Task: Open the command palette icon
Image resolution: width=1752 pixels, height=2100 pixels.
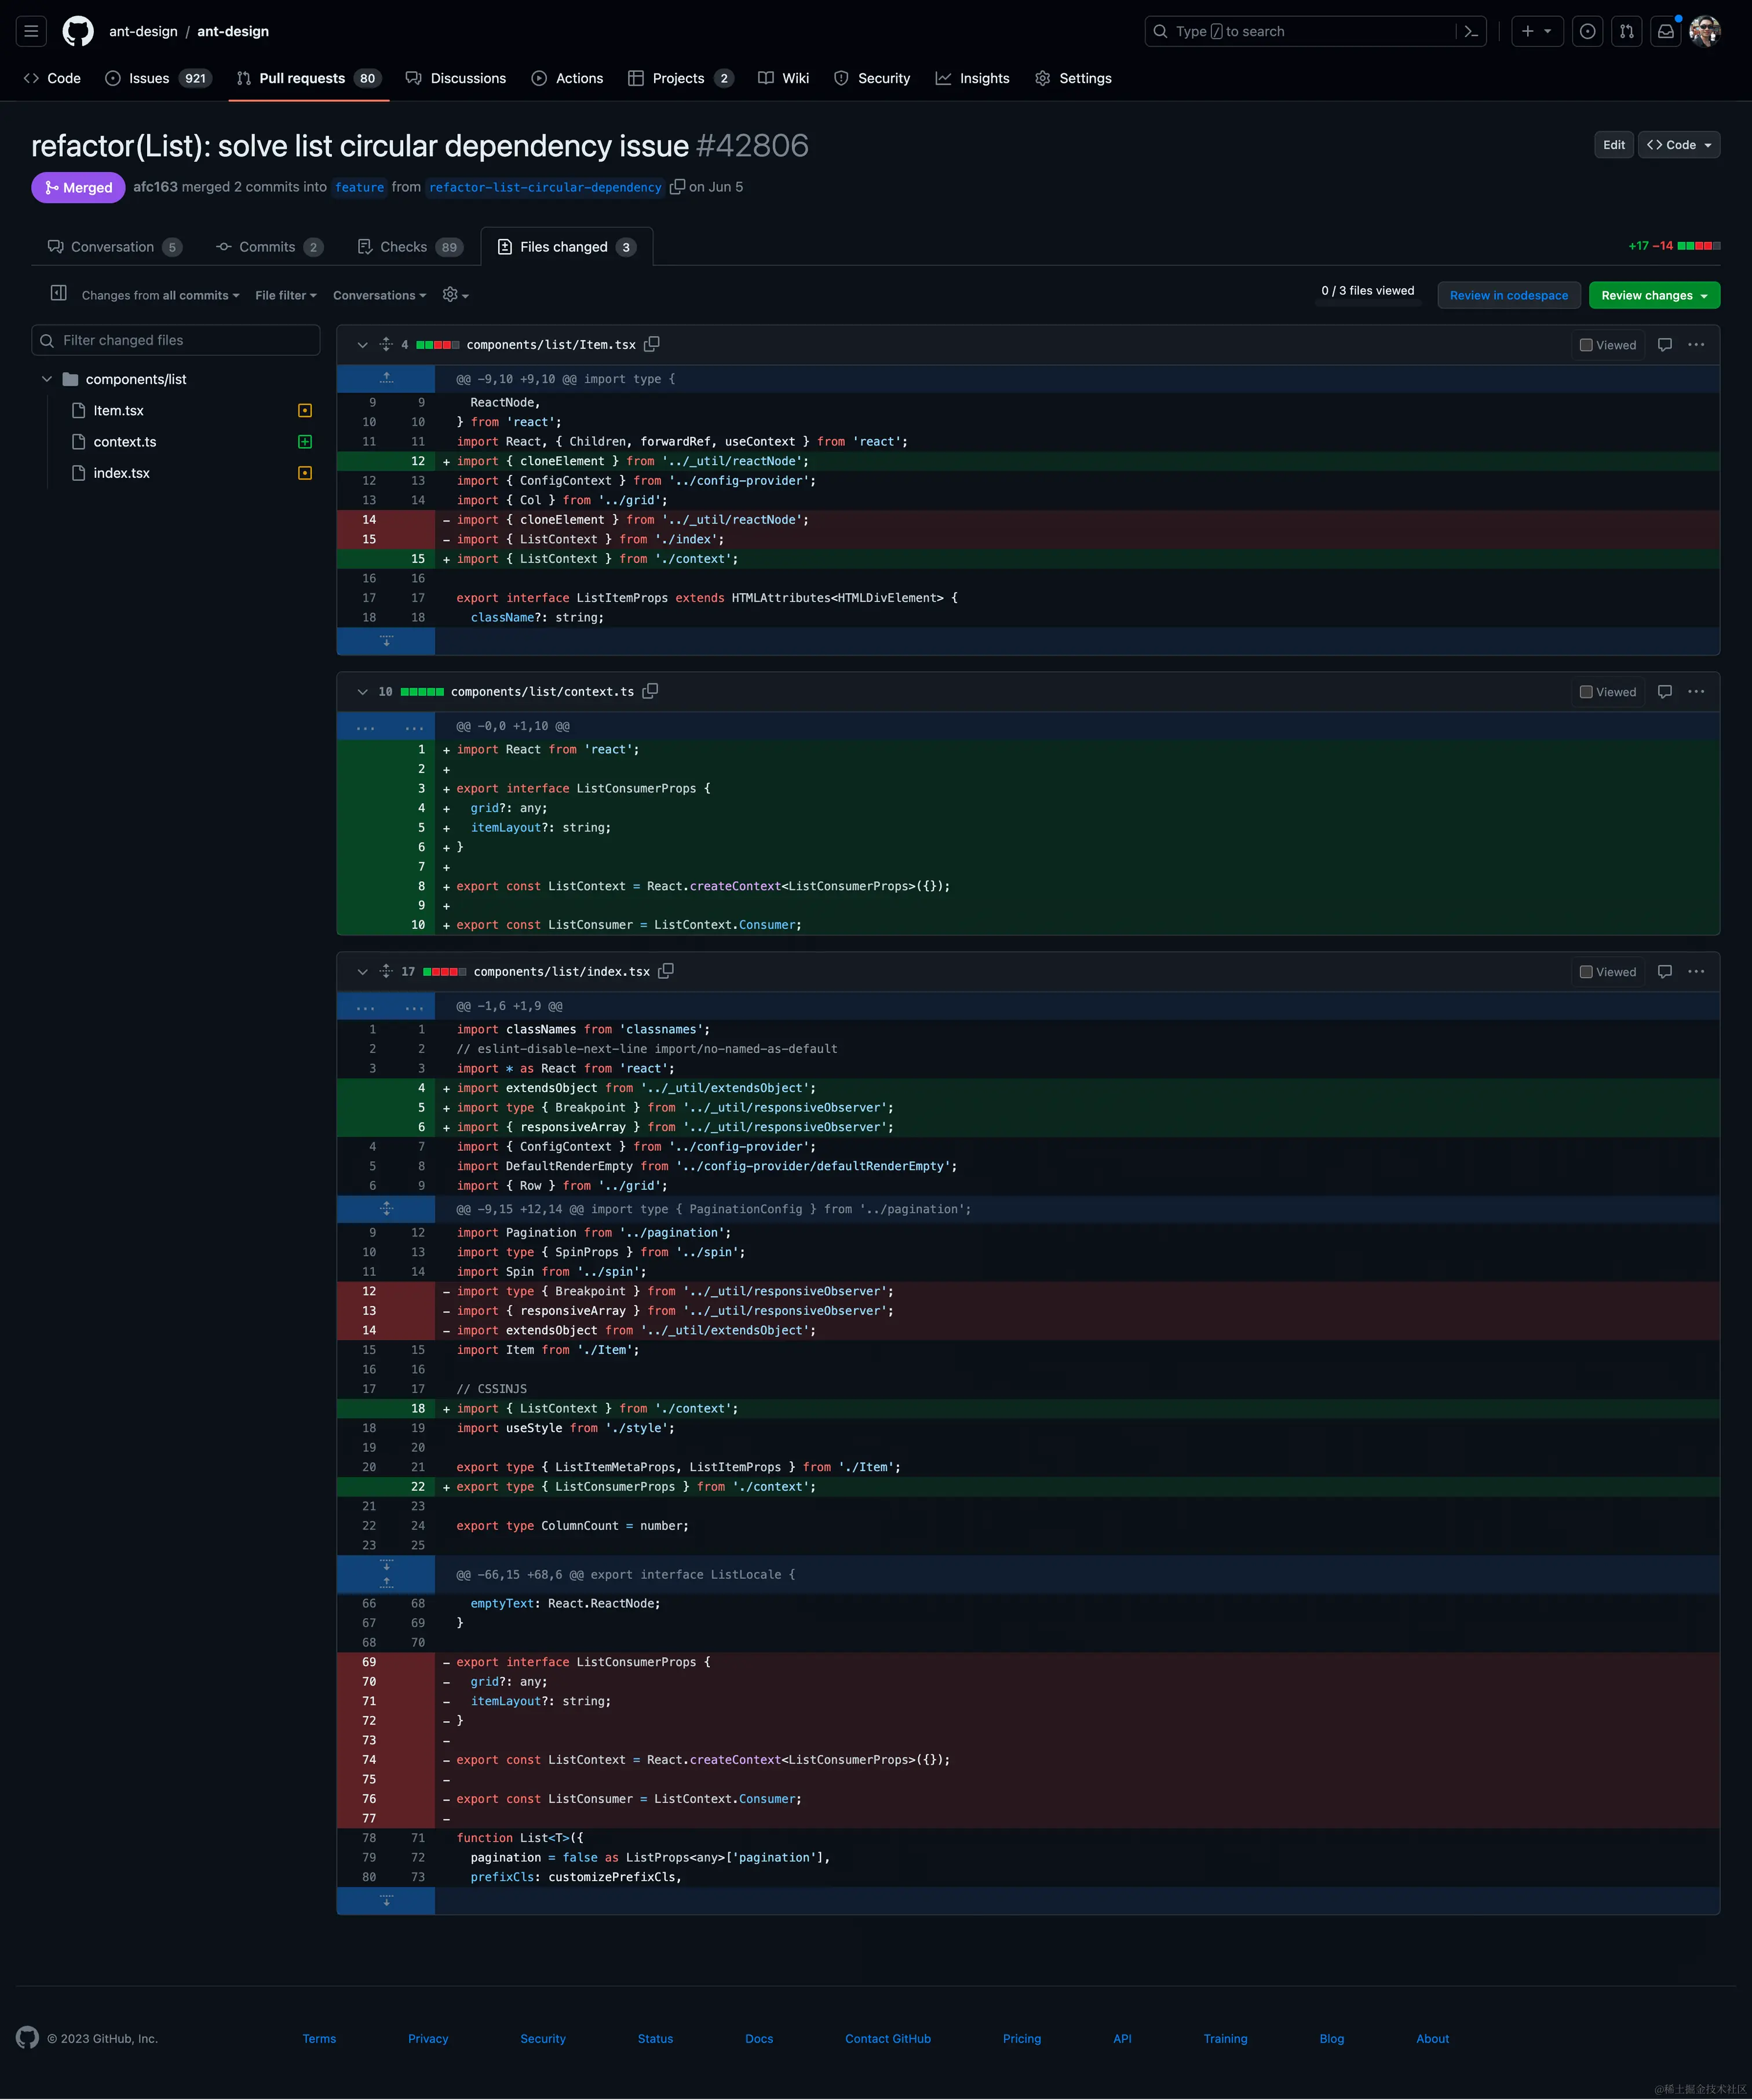Action: click(1471, 31)
